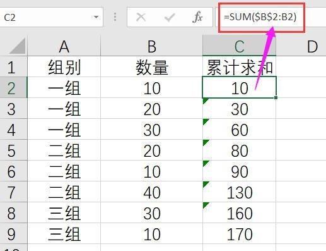Select row 6 header

tap(13, 171)
